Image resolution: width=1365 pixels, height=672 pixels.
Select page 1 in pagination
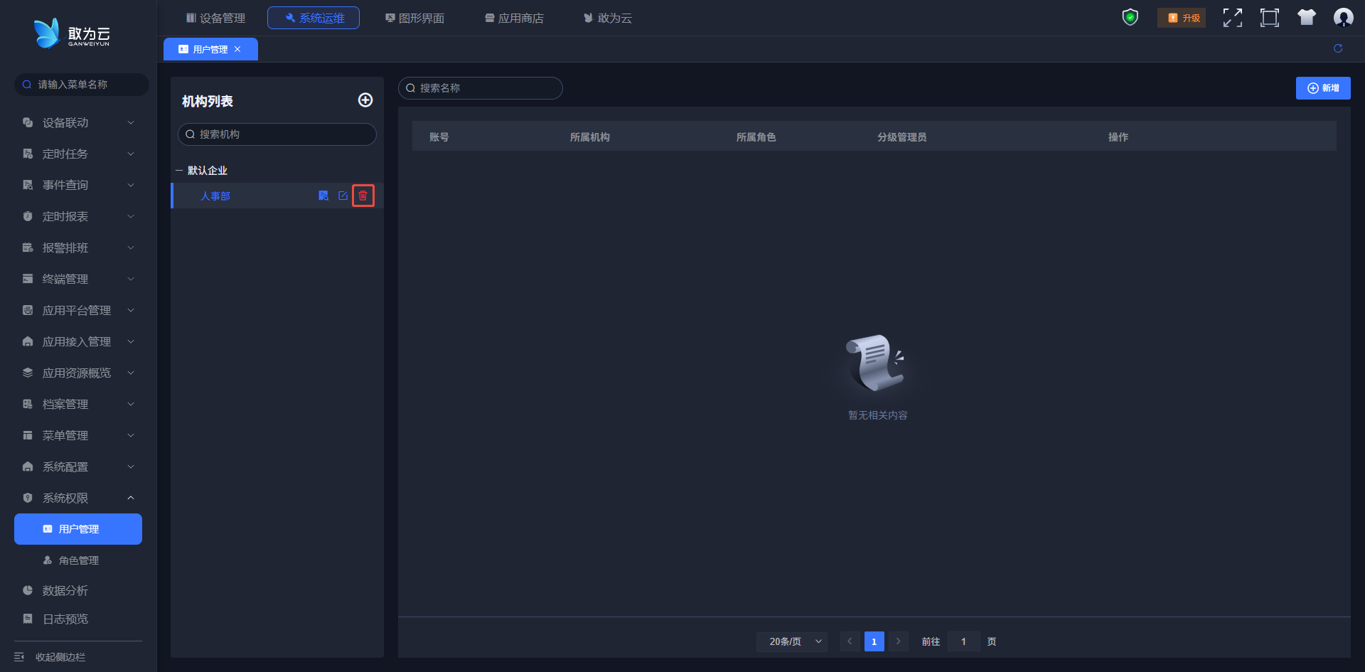click(874, 641)
